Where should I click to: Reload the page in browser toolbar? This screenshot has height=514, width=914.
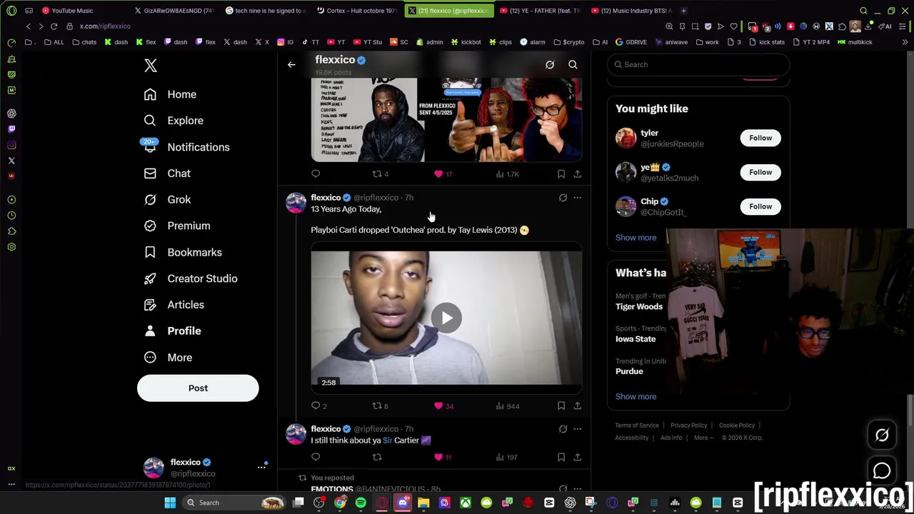coord(54,26)
